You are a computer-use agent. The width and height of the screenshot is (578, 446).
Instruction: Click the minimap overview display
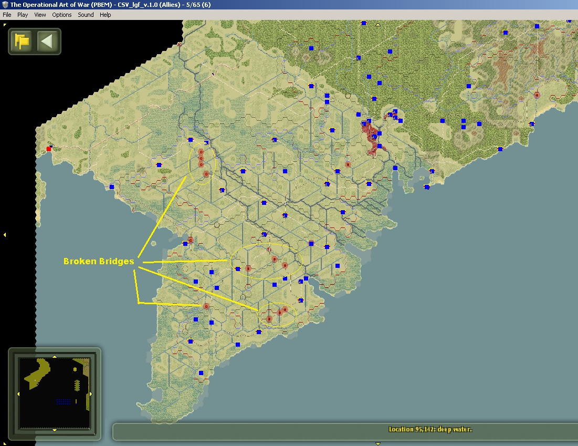[55, 393]
